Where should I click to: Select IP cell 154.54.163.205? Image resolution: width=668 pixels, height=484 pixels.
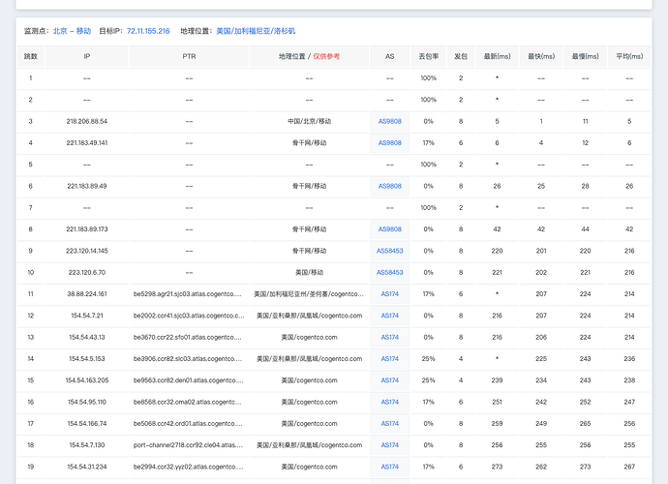(87, 380)
